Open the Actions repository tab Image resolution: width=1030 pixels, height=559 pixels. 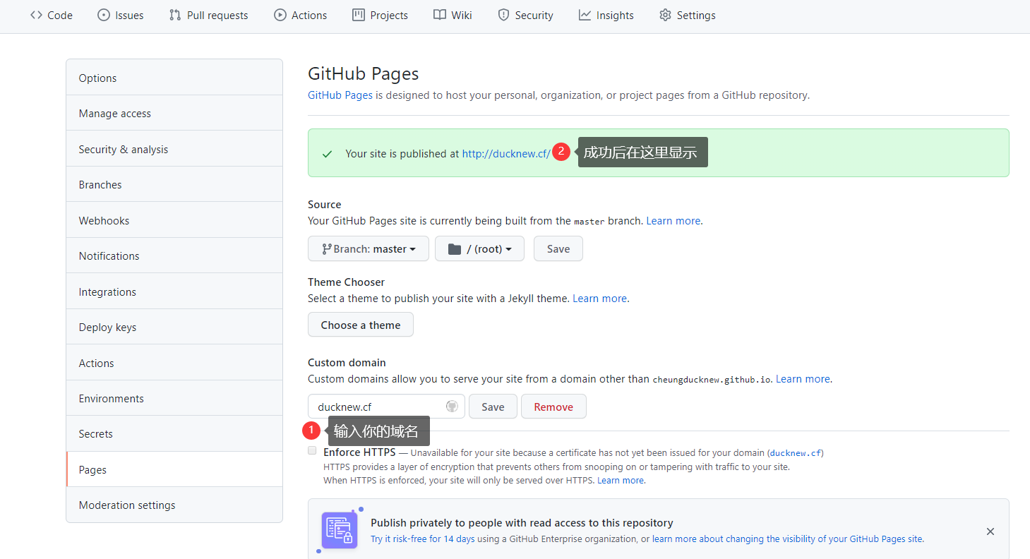point(301,15)
